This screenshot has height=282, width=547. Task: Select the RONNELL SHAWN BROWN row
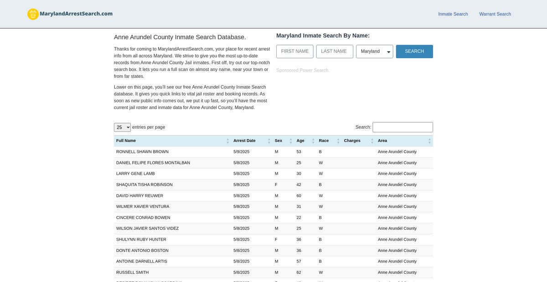142,152
